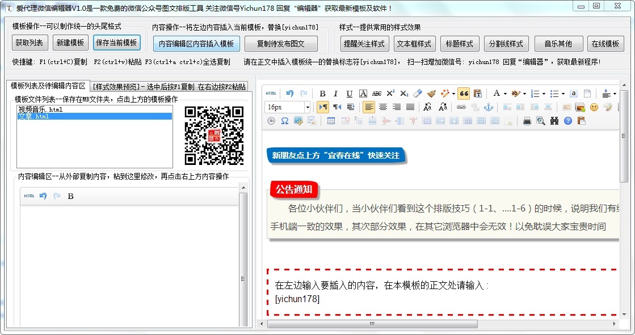Pick a highlight color with the ab pen swatch
Screen dimensions: 635x335
515,93
